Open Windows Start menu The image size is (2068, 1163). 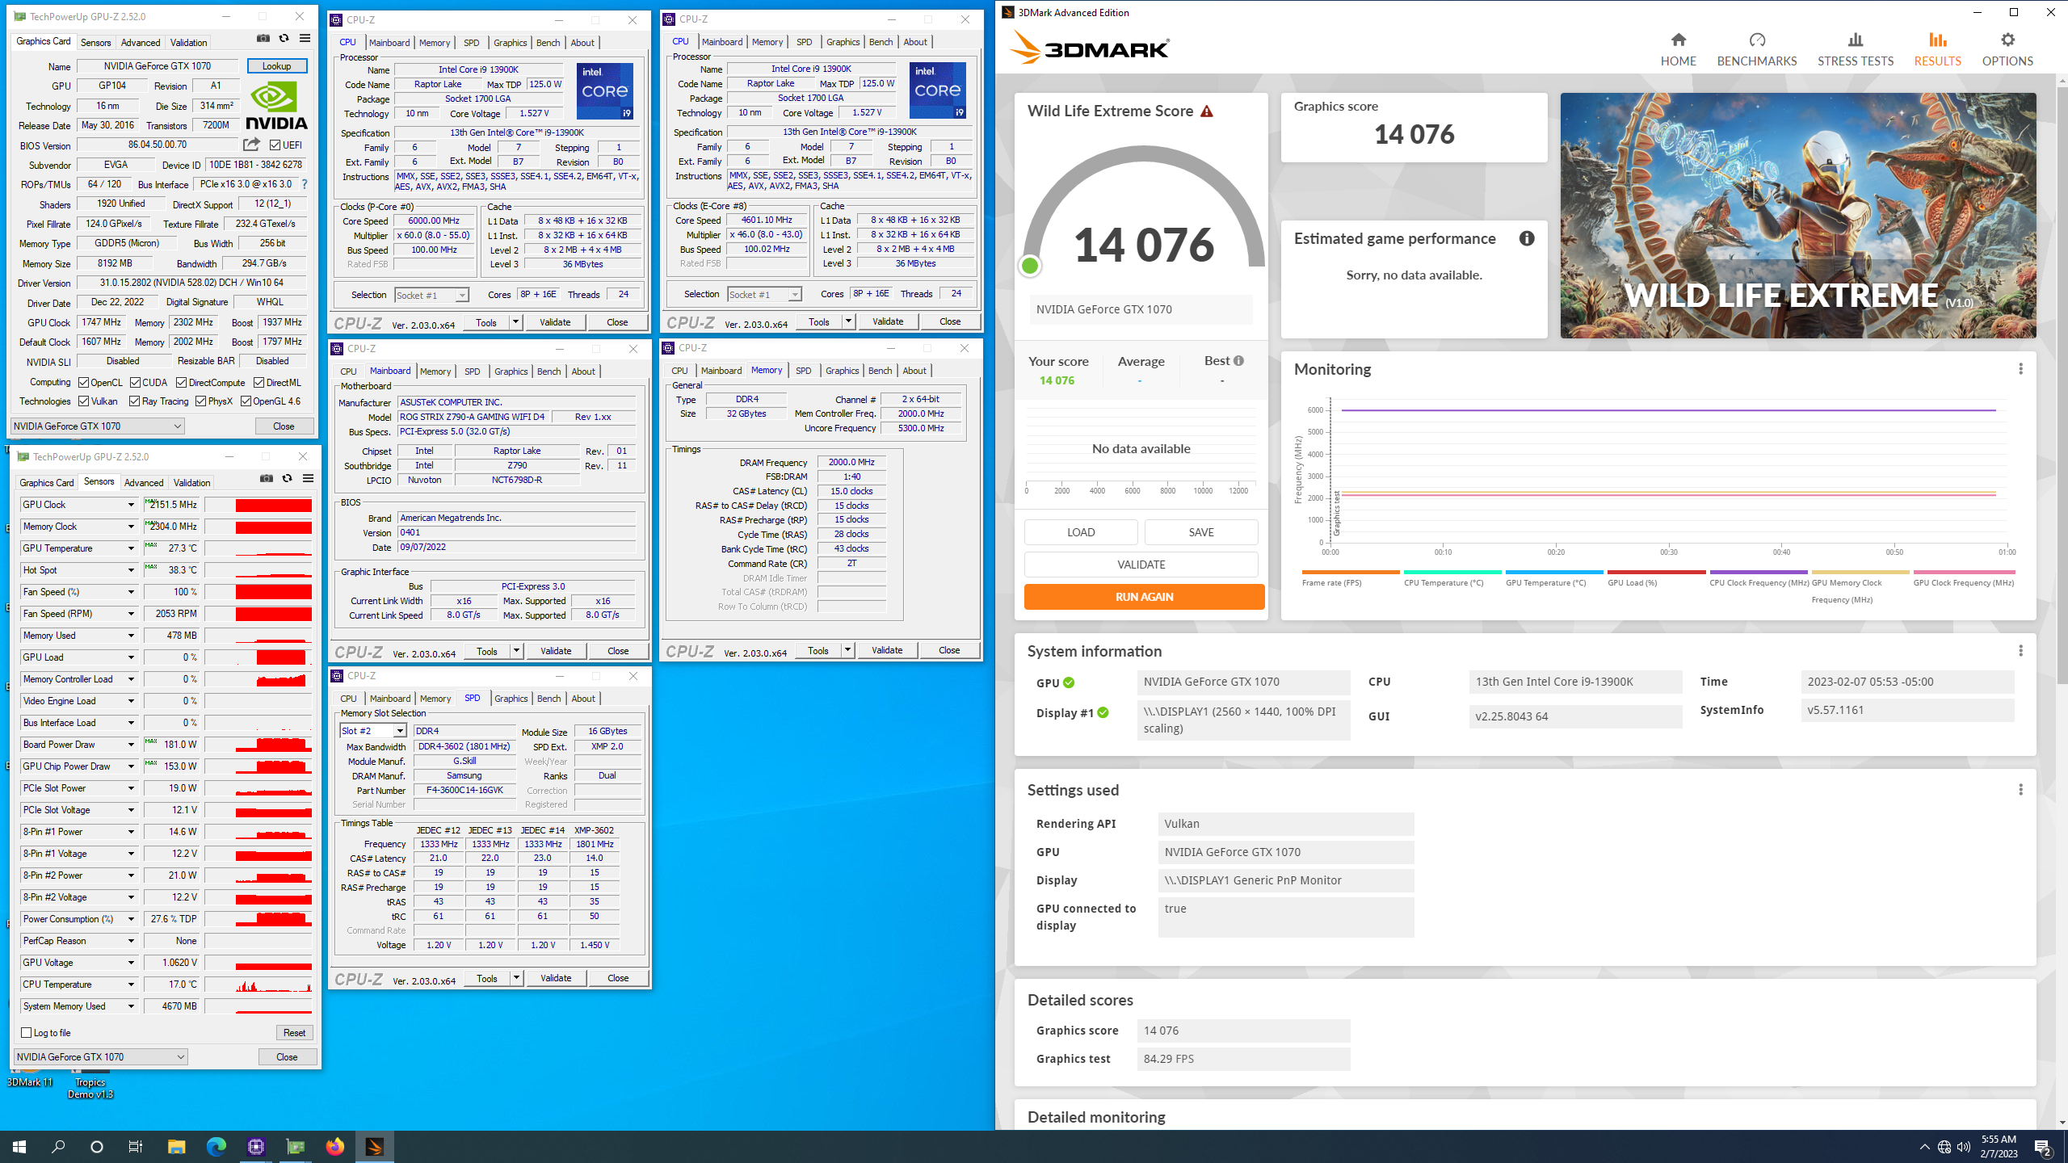click(19, 1146)
